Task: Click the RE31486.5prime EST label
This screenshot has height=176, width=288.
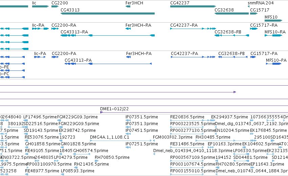Action: 187,144
